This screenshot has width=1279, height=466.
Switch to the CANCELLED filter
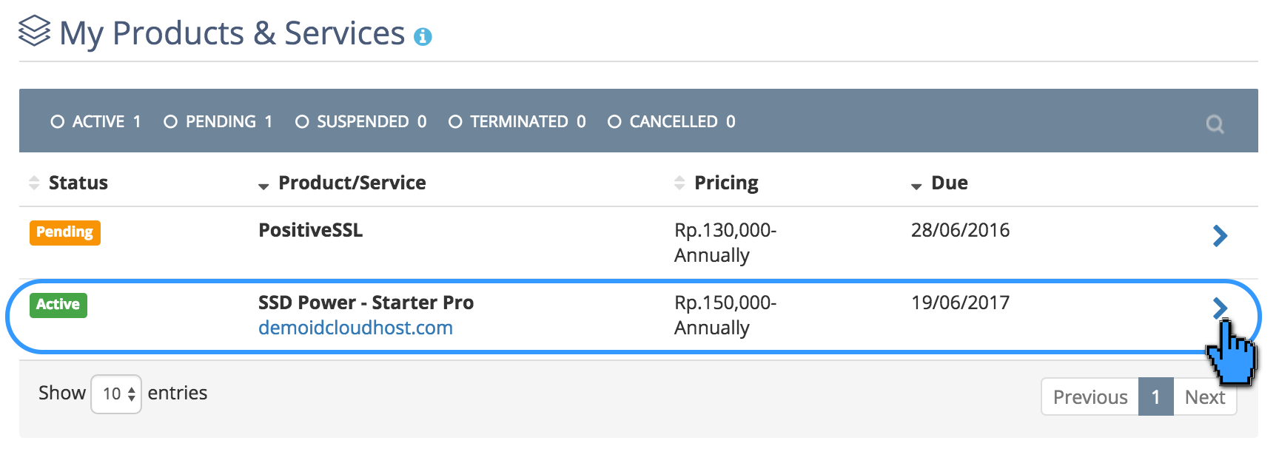(x=614, y=121)
